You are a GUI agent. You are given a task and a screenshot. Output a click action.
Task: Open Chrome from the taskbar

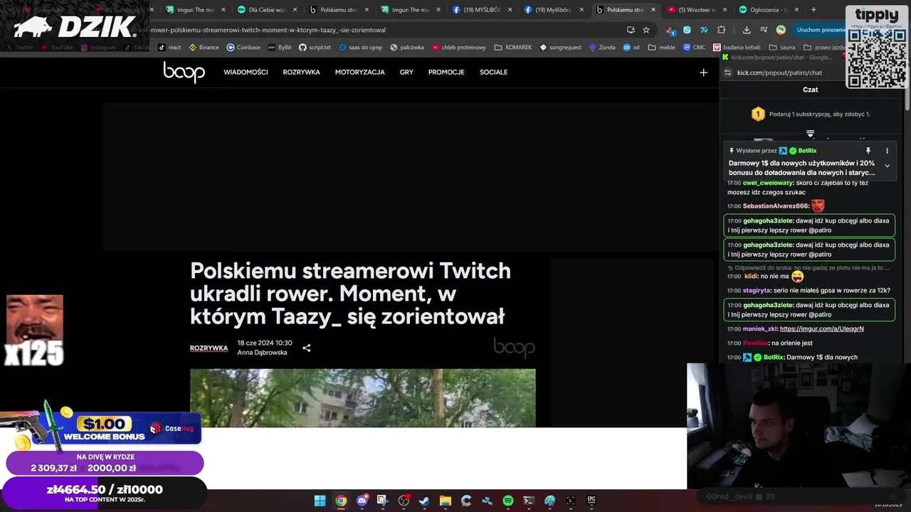(x=341, y=501)
